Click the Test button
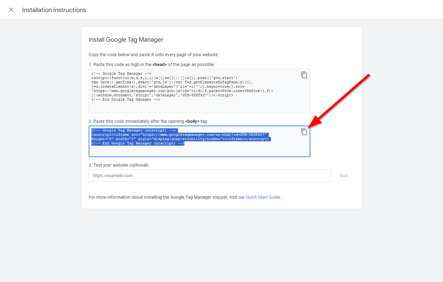 click(x=343, y=176)
